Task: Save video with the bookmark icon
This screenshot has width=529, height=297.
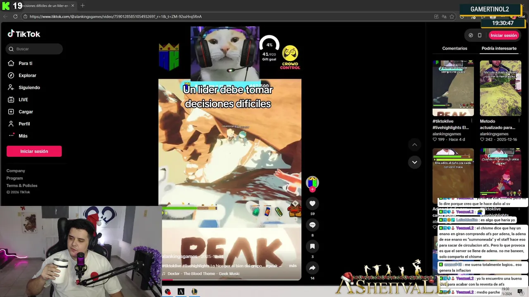Action: coord(312,246)
